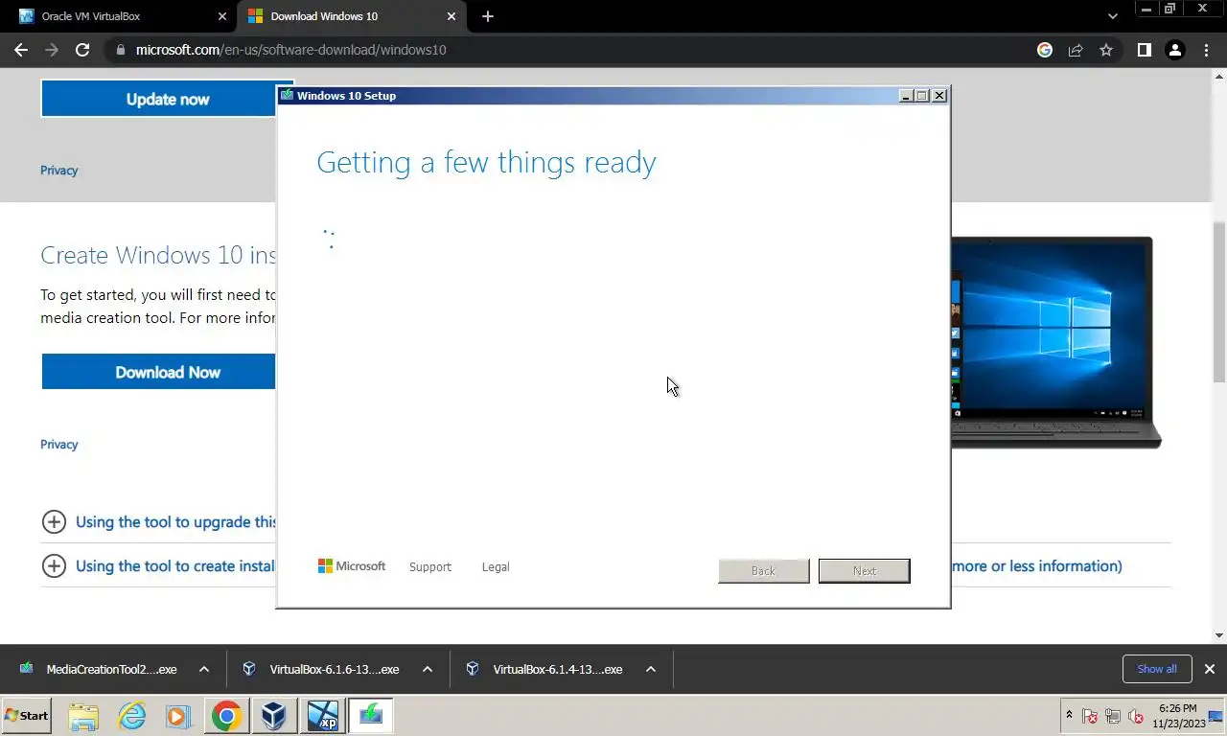Viewport: 1227px width, 736px height.
Task: Click the page vertical scrollbar
Action: pos(1219,302)
